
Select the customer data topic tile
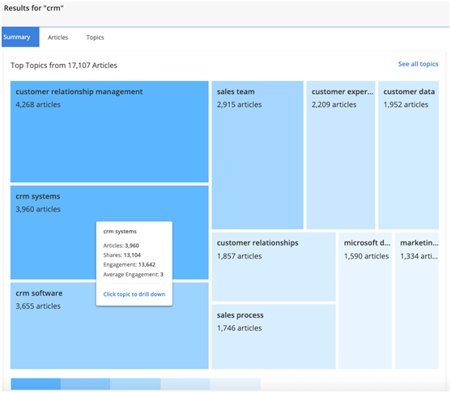pos(408,155)
